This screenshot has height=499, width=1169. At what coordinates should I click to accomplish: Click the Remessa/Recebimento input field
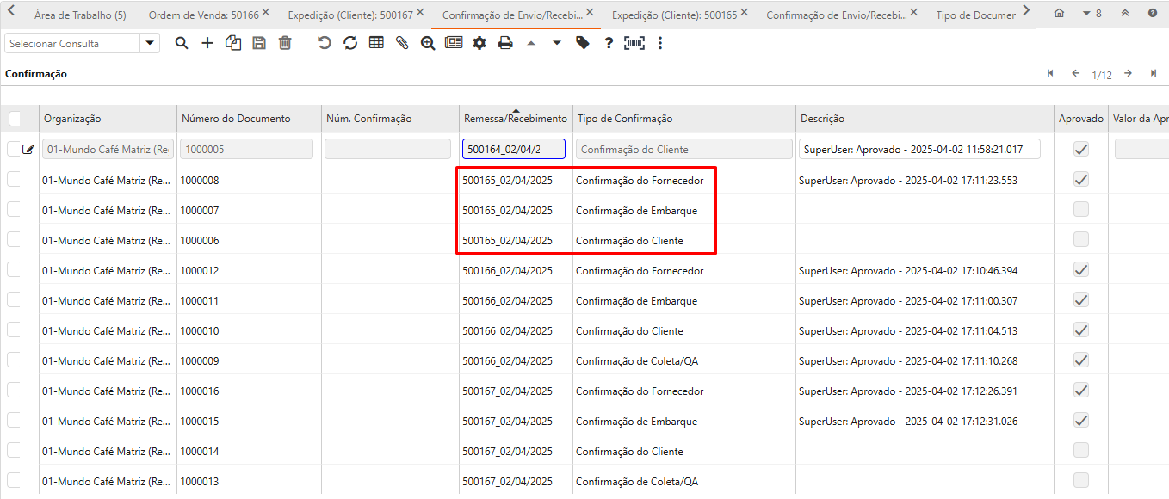[513, 150]
